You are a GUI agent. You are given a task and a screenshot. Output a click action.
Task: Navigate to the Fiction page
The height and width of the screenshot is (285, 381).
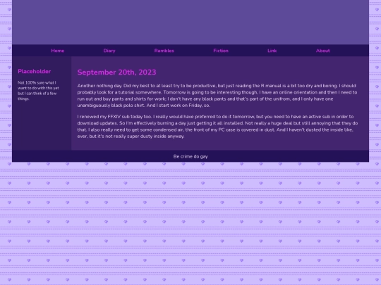tap(221, 51)
